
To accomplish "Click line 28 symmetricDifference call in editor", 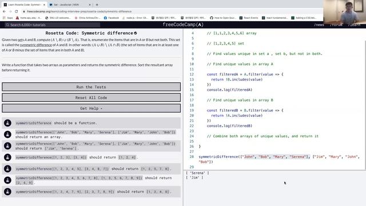I will coord(279,159).
